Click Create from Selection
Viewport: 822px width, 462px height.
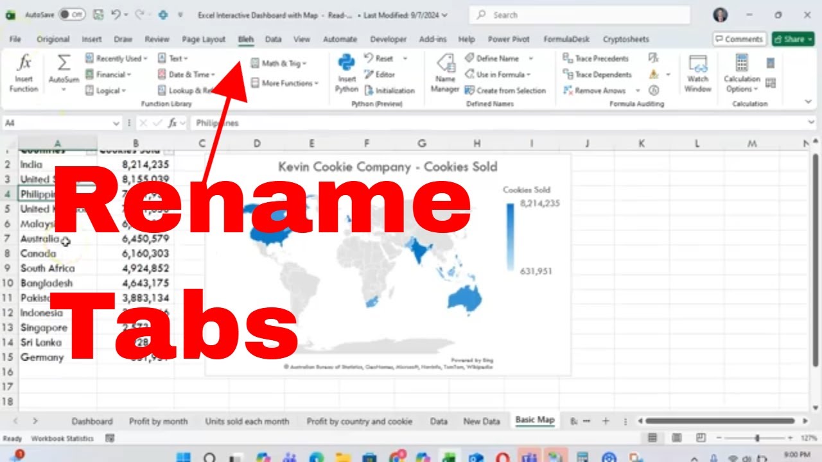point(505,90)
